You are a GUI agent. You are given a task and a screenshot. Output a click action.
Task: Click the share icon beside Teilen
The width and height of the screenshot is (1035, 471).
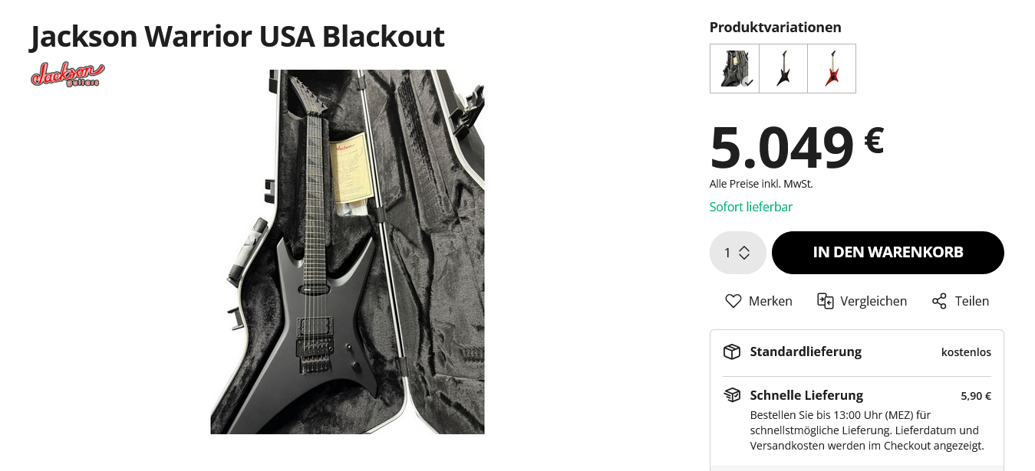click(939, 301)
